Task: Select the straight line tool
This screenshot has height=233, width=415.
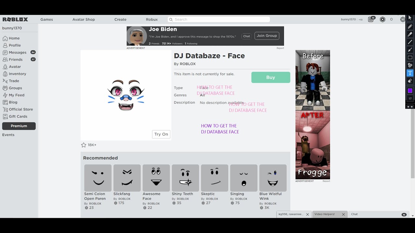Action: point(410,42)
